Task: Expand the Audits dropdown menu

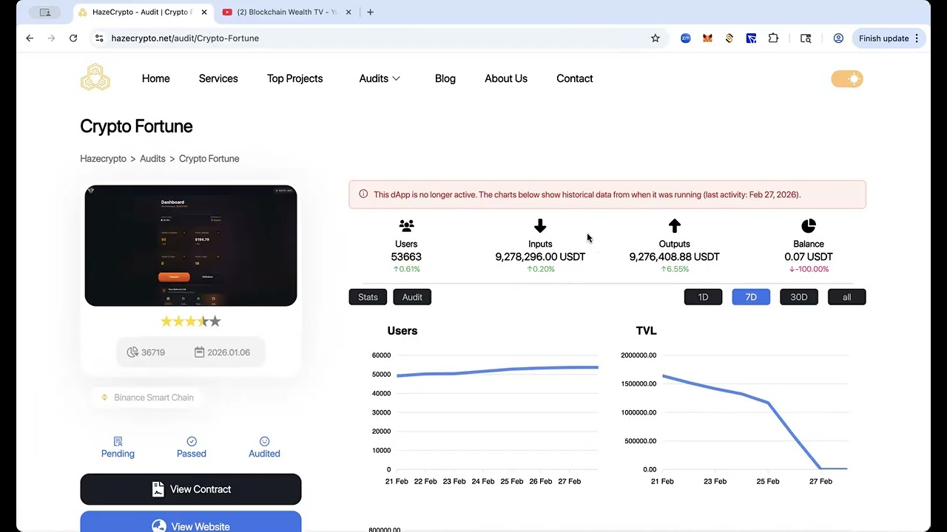Action: pos(380,78)
